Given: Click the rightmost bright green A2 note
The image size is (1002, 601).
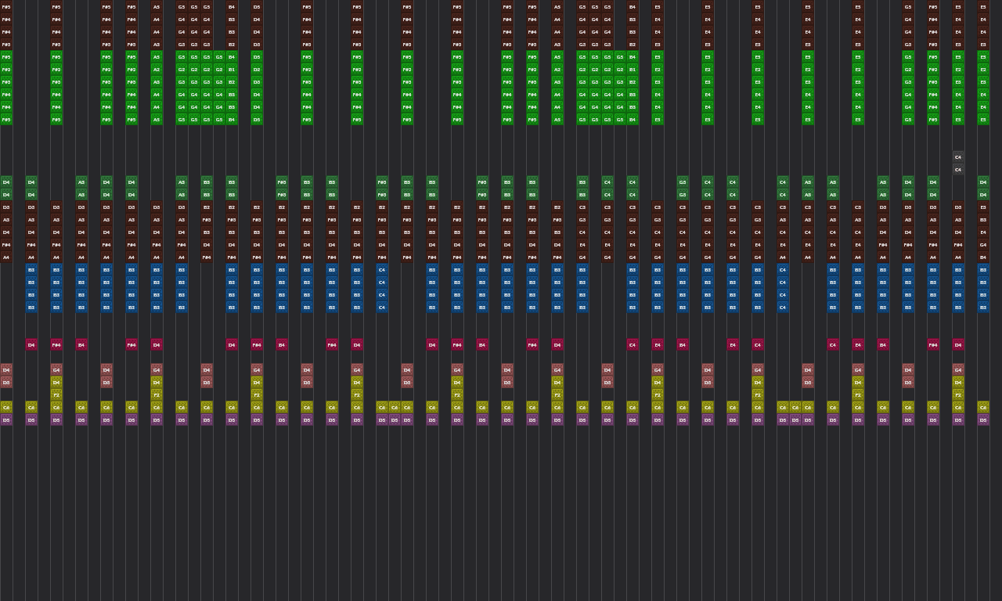Looking at the screenshot, I should (557, 70).
